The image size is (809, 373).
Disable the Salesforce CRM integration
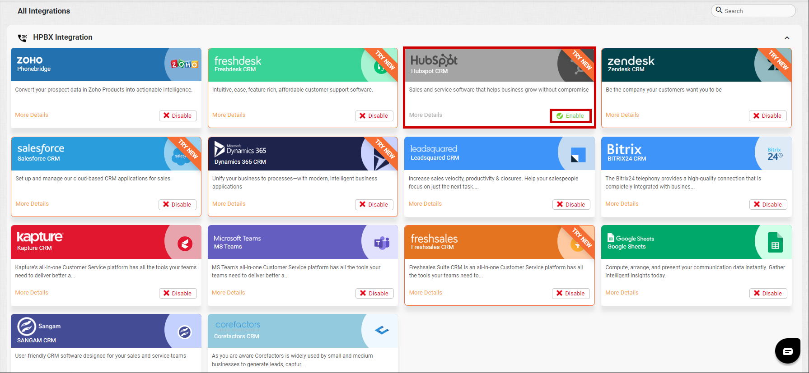tap(178, 204)
